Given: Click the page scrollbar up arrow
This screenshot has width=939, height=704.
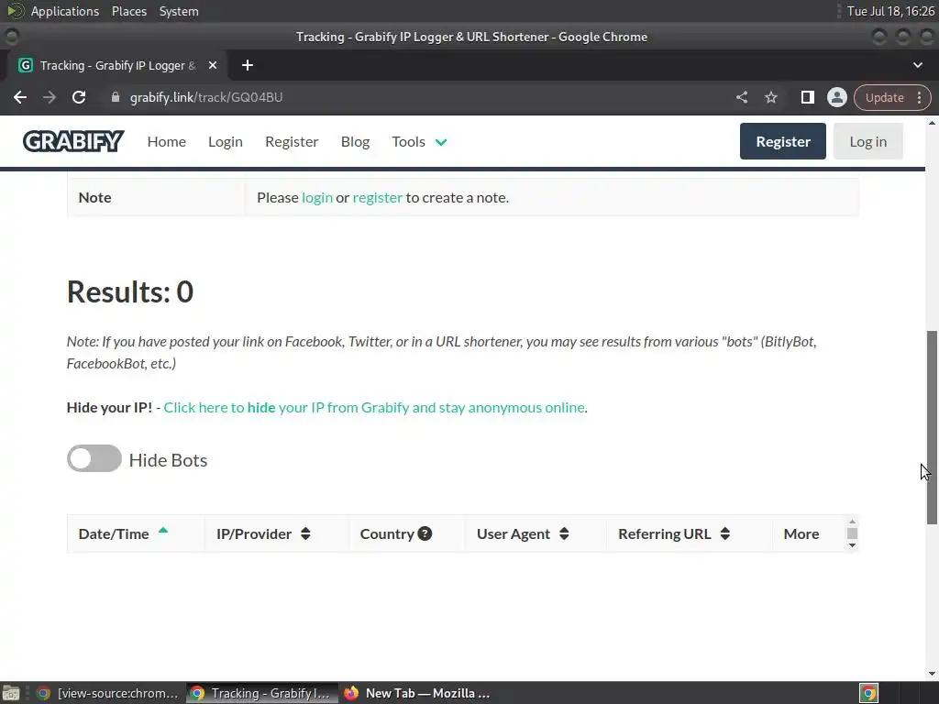Looking at the screenshot, I should click(932, 124).
